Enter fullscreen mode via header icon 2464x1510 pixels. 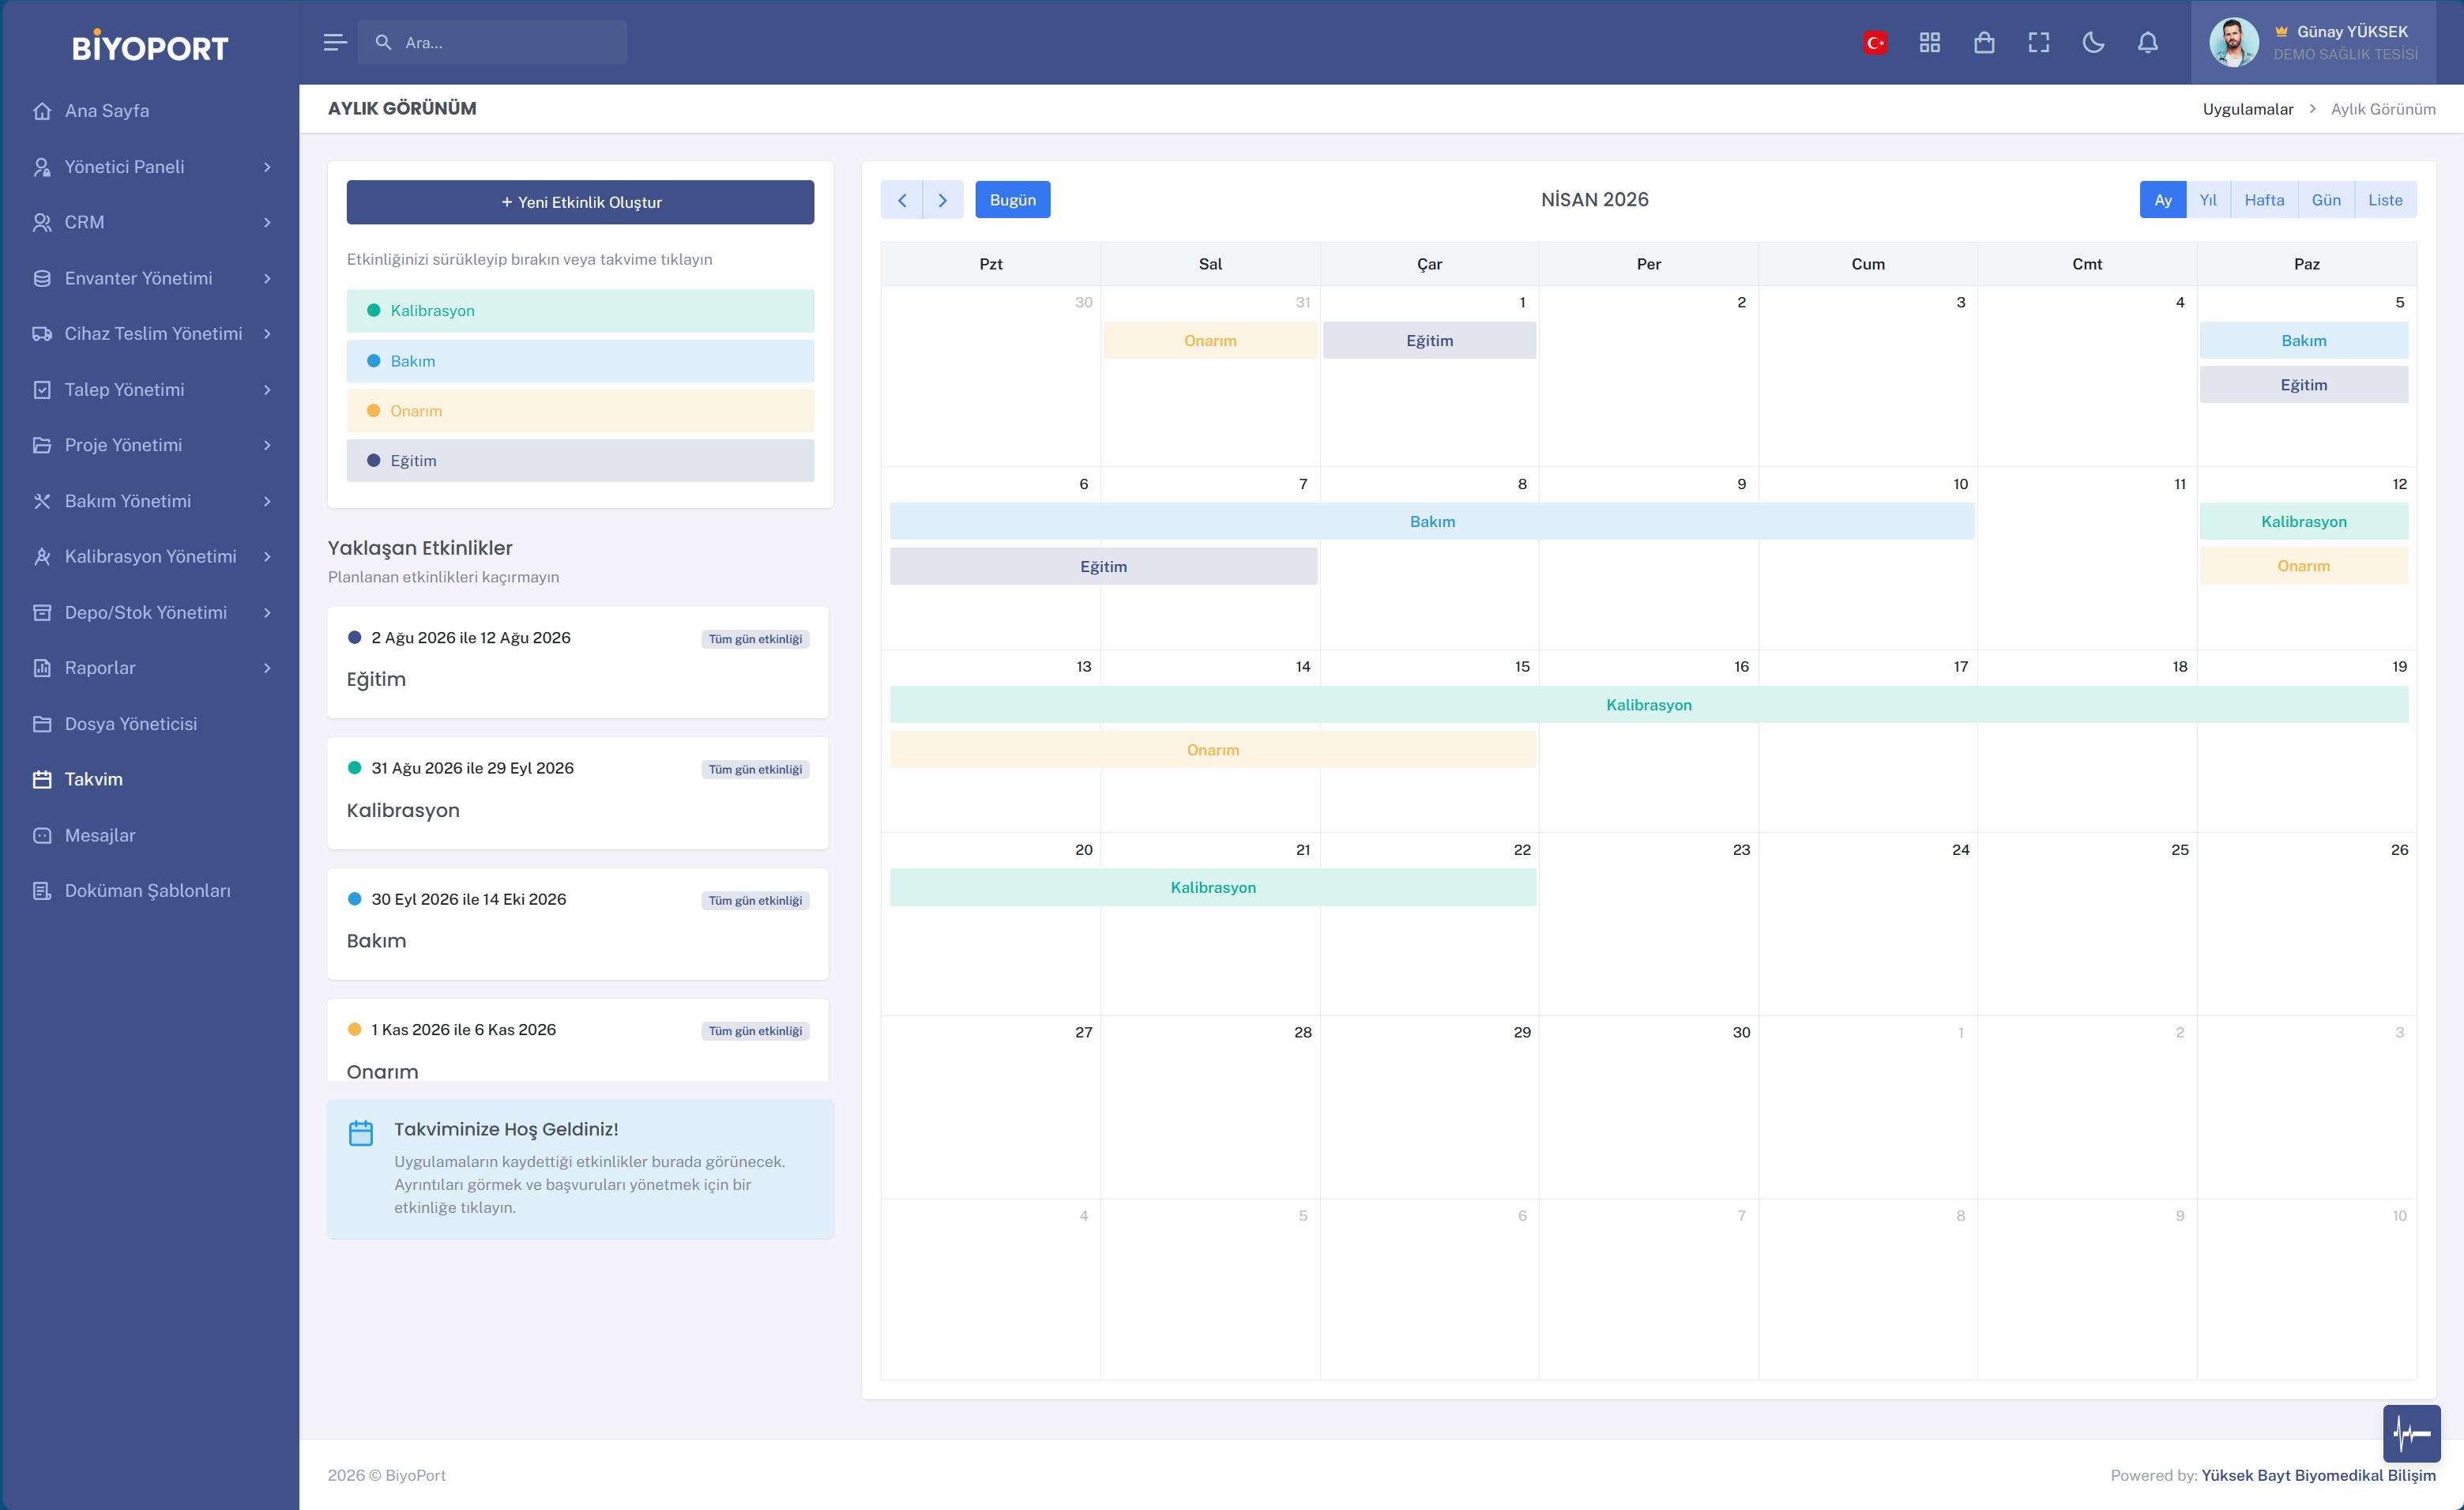coord(2039,42)
